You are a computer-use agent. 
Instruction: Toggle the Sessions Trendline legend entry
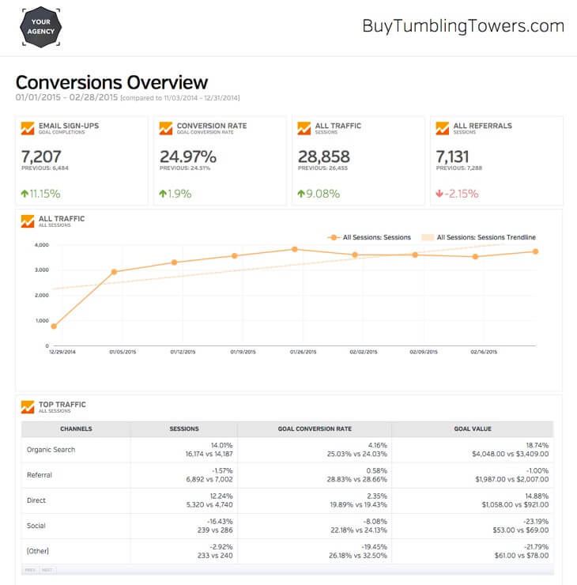[478, 237]
